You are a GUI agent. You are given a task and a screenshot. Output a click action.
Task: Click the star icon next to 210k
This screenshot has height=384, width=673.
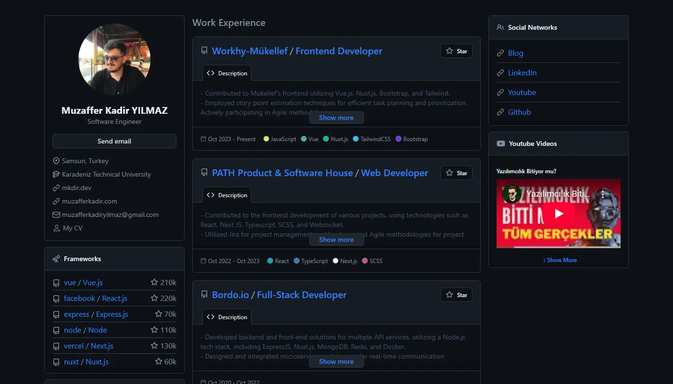tap(154, 282)
